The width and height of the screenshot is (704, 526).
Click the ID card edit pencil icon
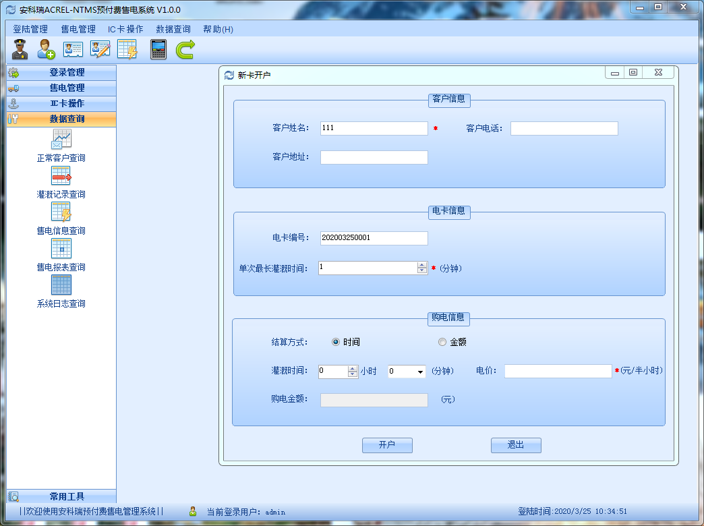(x=100, y=49)
